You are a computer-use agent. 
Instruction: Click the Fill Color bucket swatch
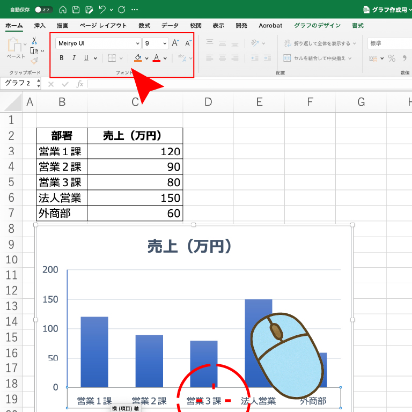(138, 58)
